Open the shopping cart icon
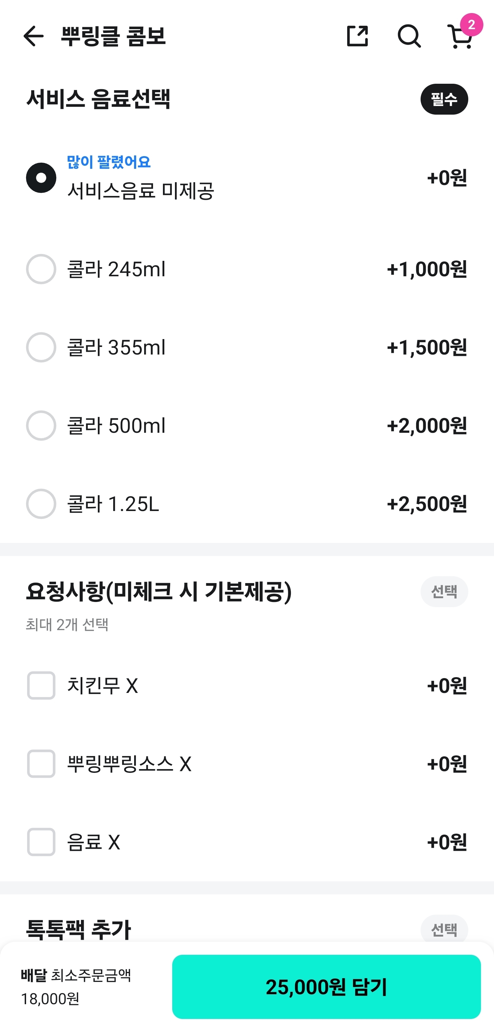Image resolution: width=494 pixels, height=1032 pixels. tap(461, 36)
